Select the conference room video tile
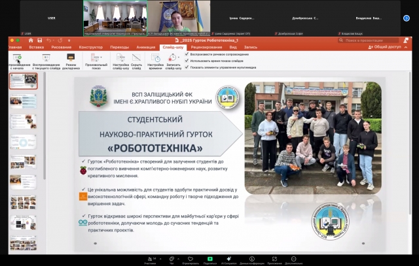The image size is (419, 266). pos(115,18)
